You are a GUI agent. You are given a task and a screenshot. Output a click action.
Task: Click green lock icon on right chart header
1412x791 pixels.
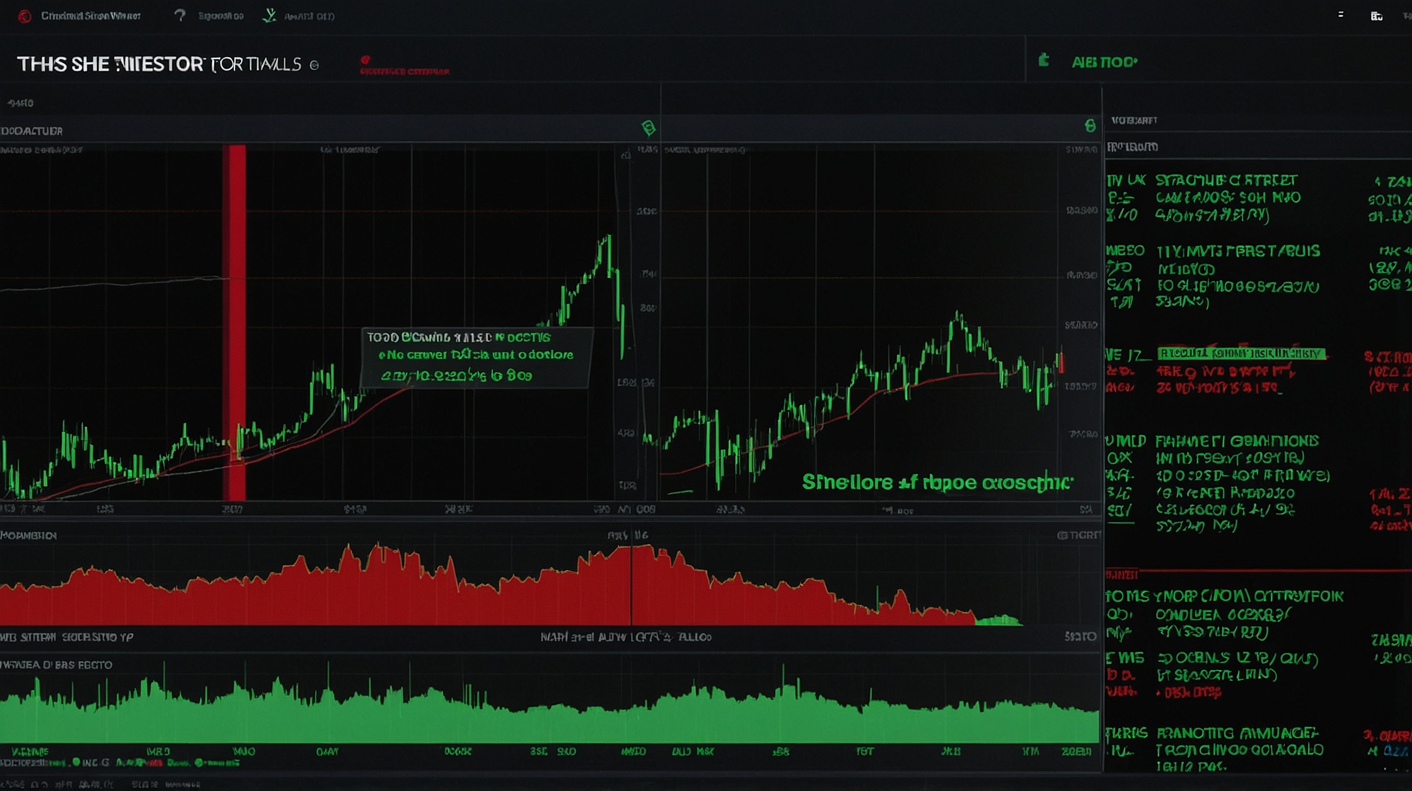pos(1090,126)
